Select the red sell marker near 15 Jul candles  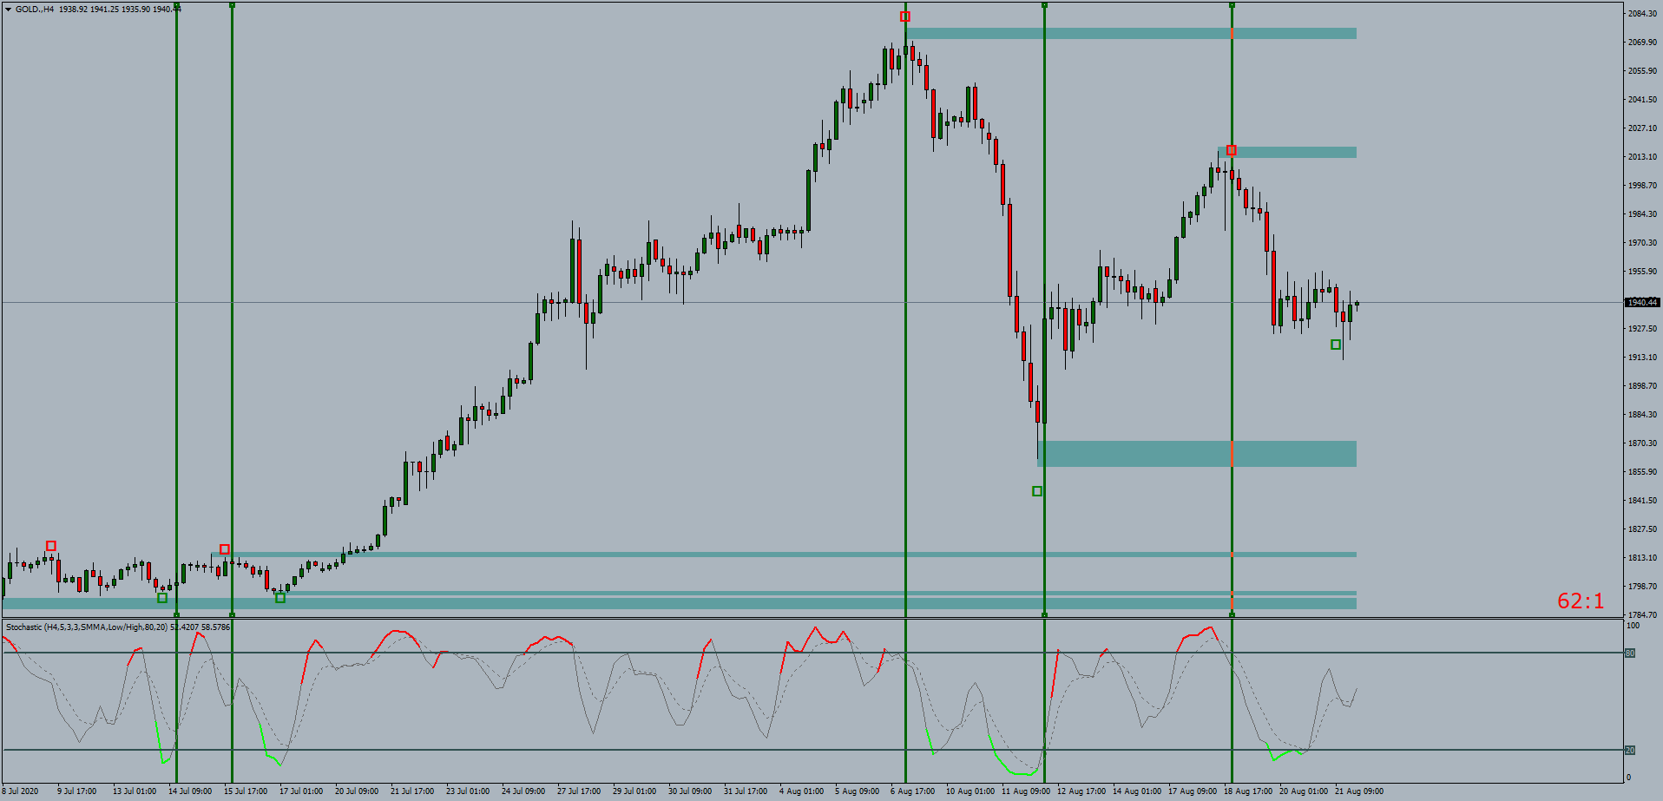pos(225,548)
